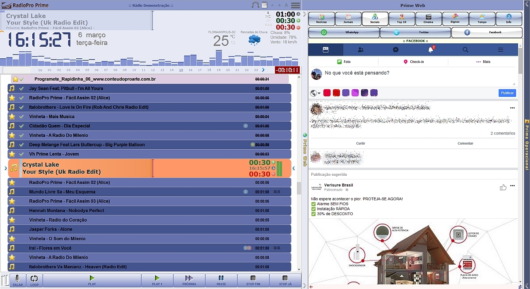Screen dimensions: 530x289
Task: Click the clock icon beside 01:00
Action: pyautogui.click(x=298, y=14)
